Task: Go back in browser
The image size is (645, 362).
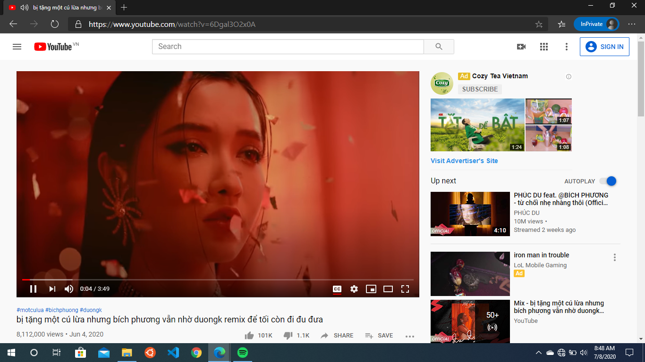Action: [13, 24]
